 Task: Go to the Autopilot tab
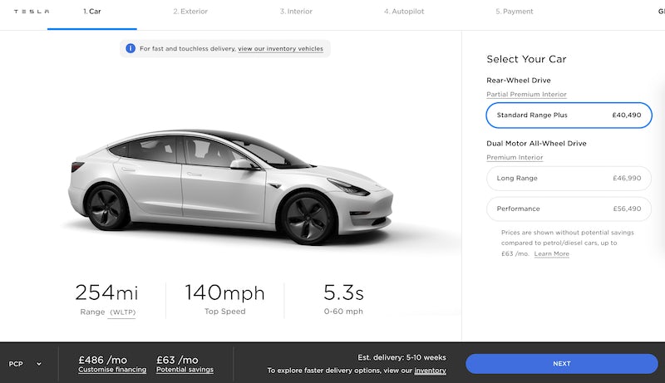pyautogui.click(x=403, y=12)
